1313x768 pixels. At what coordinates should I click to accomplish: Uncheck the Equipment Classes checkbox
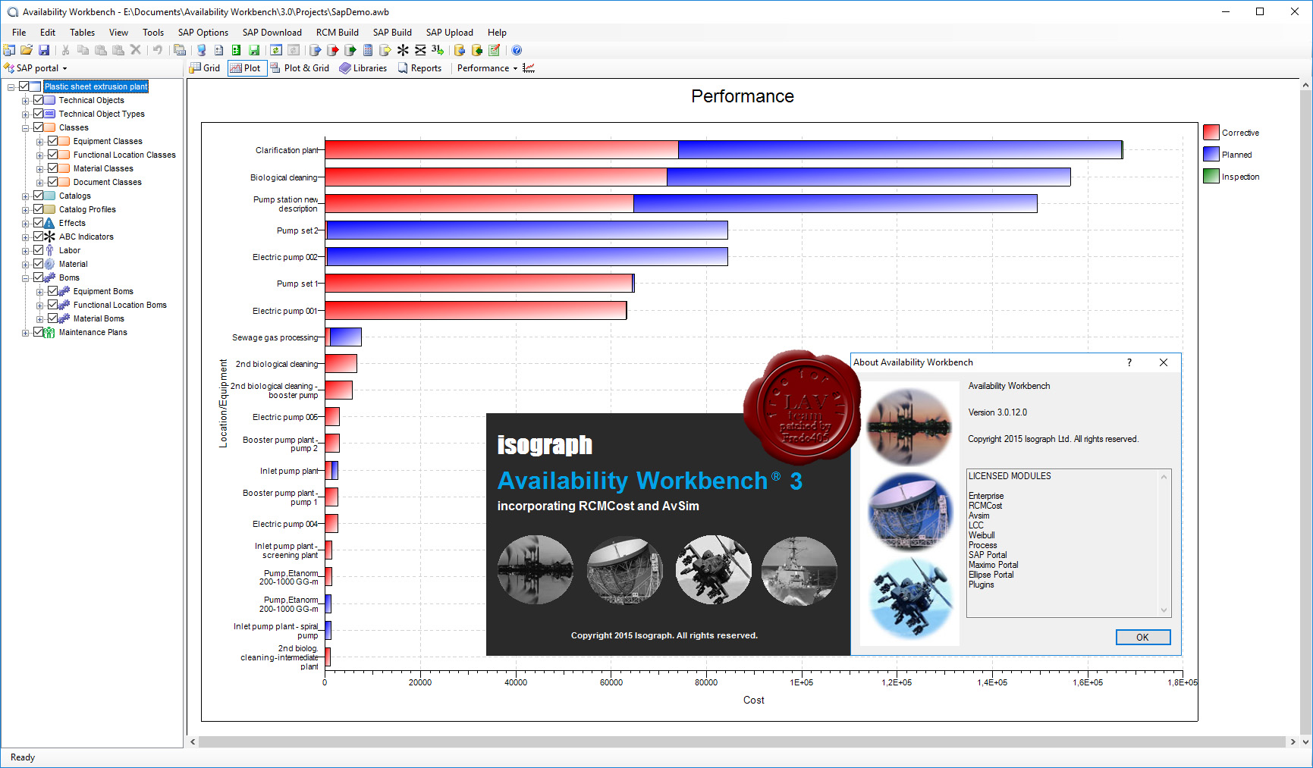point(52,141)
